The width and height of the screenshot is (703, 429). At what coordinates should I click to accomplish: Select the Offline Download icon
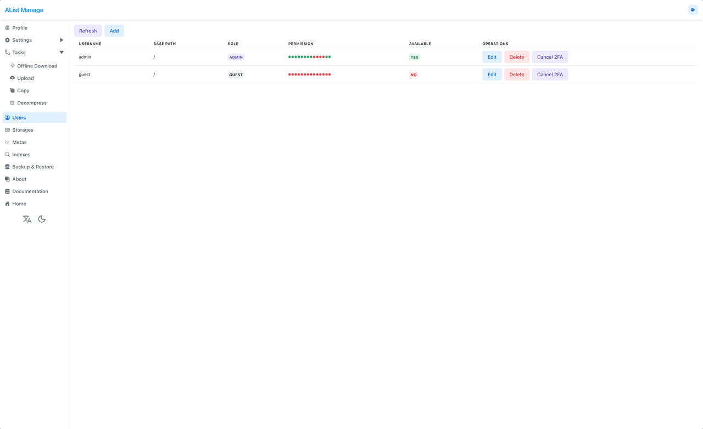click(x=12, y=66)
